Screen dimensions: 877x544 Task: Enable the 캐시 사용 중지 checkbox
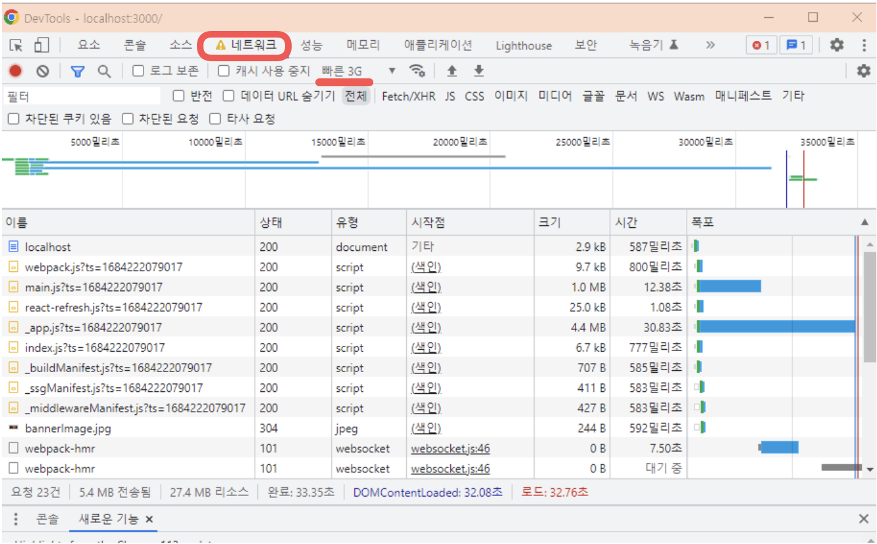pyautogui.click(x=224, y=70)
